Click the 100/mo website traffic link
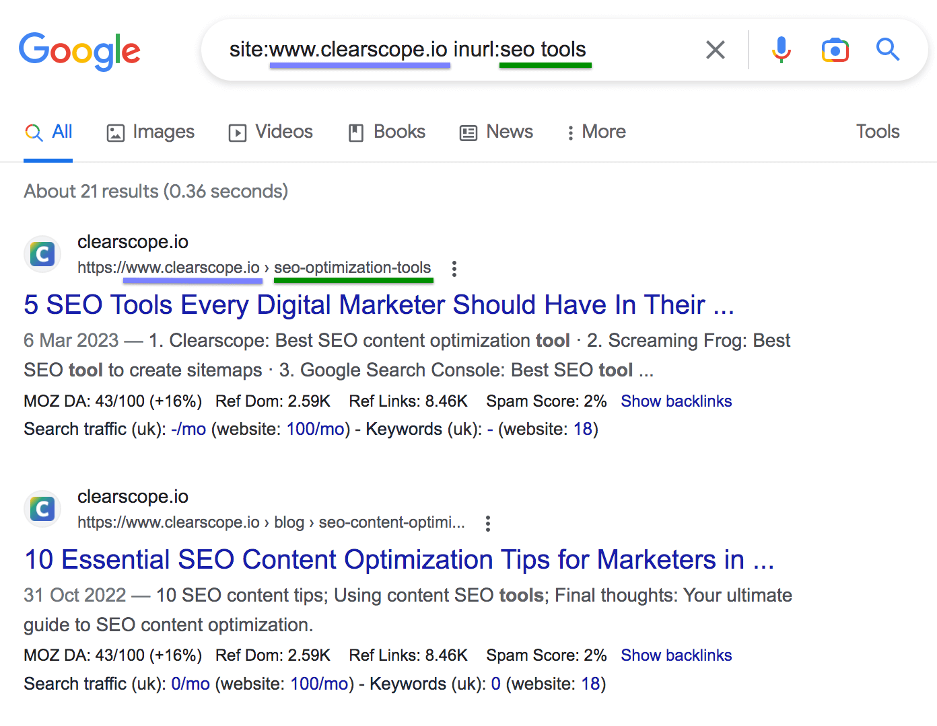The width and height of the screenshot is (937, 726). point(316,429)
